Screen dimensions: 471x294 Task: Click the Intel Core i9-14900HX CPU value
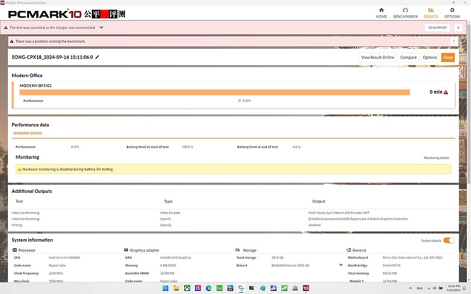64,258
